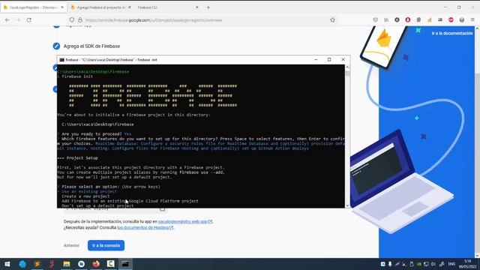
Task: Open Ir a la documentación link
Action: point(452,33)
